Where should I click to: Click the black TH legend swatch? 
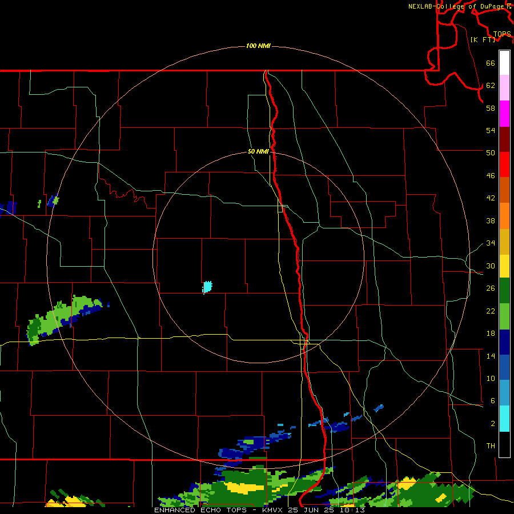point(504,444)
